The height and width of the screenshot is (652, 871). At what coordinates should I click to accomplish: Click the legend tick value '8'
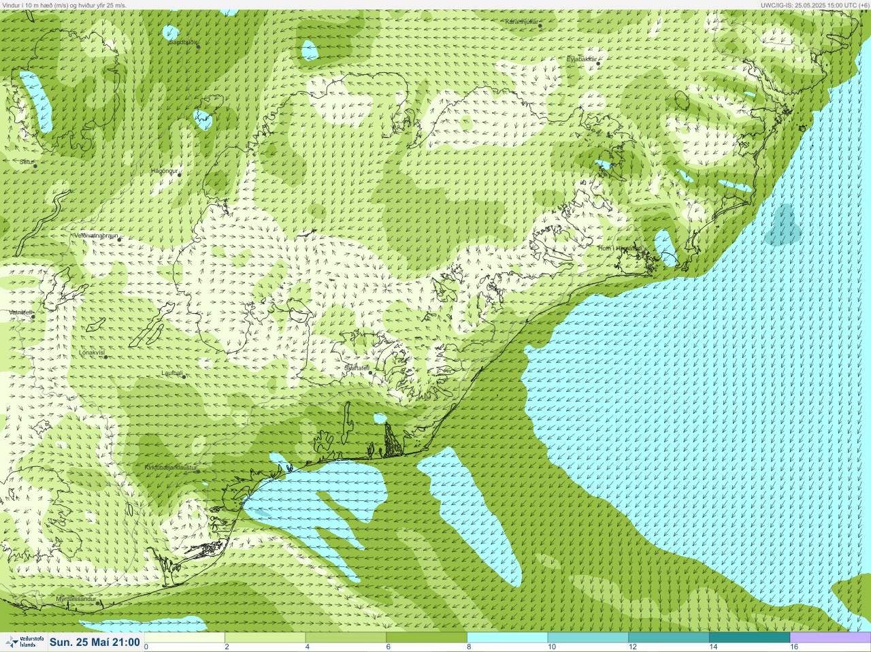click(x=469, y=647)
